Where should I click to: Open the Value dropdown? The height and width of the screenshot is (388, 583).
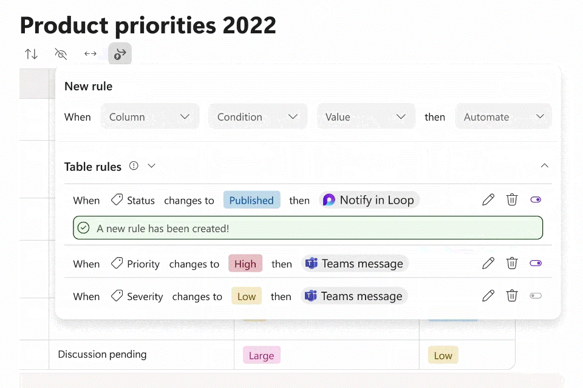click(366, 116)
